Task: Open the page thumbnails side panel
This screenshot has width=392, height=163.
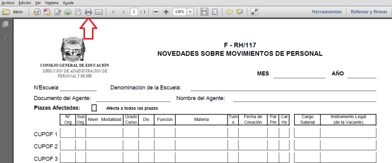Action: (5, 24)
